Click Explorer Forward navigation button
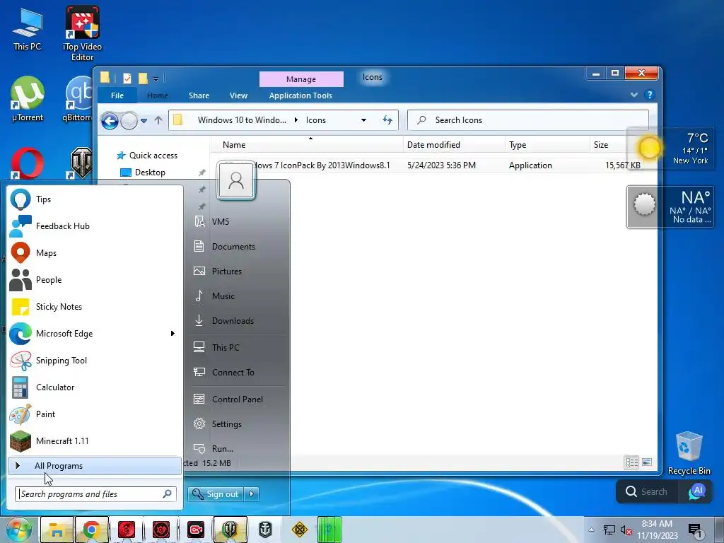This screenshot has width=724, height=543. tap(129, 121)
